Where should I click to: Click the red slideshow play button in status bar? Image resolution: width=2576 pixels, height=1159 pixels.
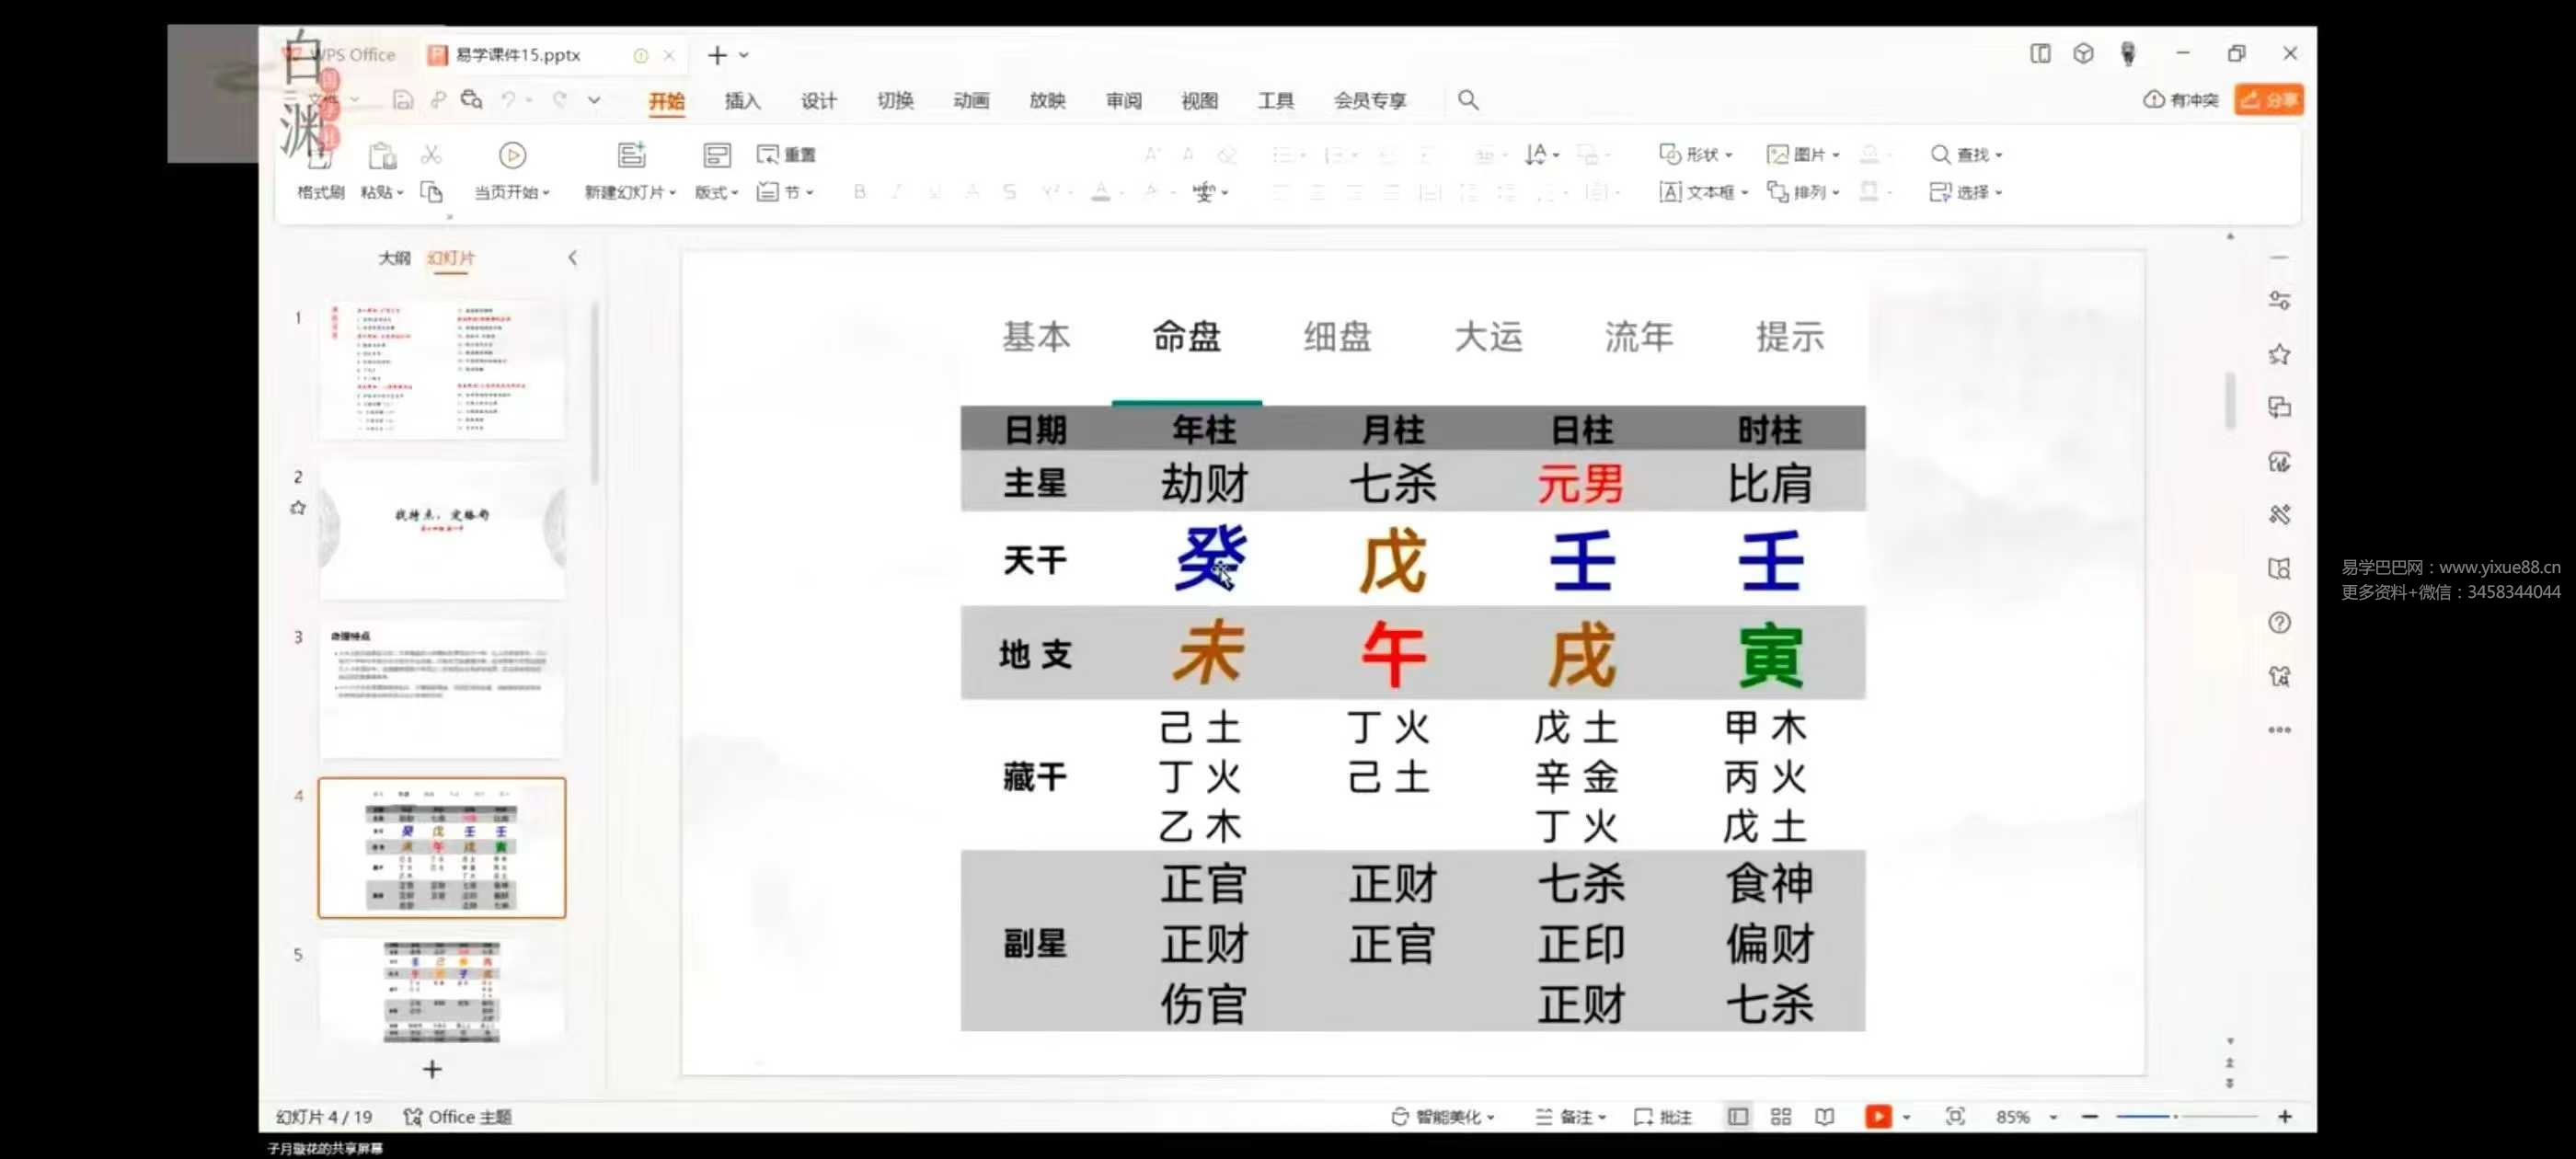point(1877,1116)
